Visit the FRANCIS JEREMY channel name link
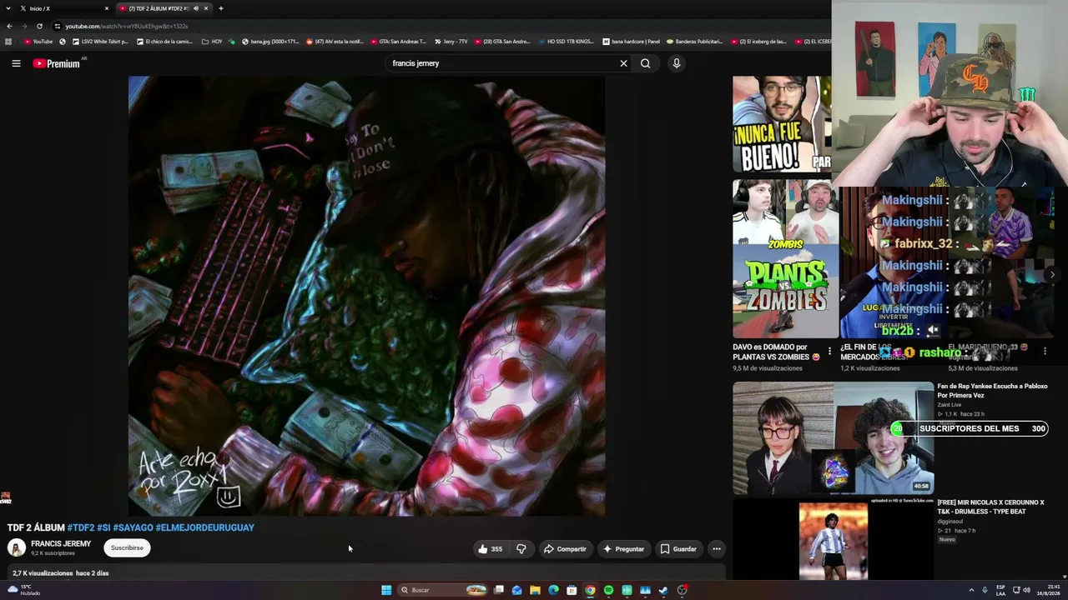 pyautogui.click(x=61, y=544)
